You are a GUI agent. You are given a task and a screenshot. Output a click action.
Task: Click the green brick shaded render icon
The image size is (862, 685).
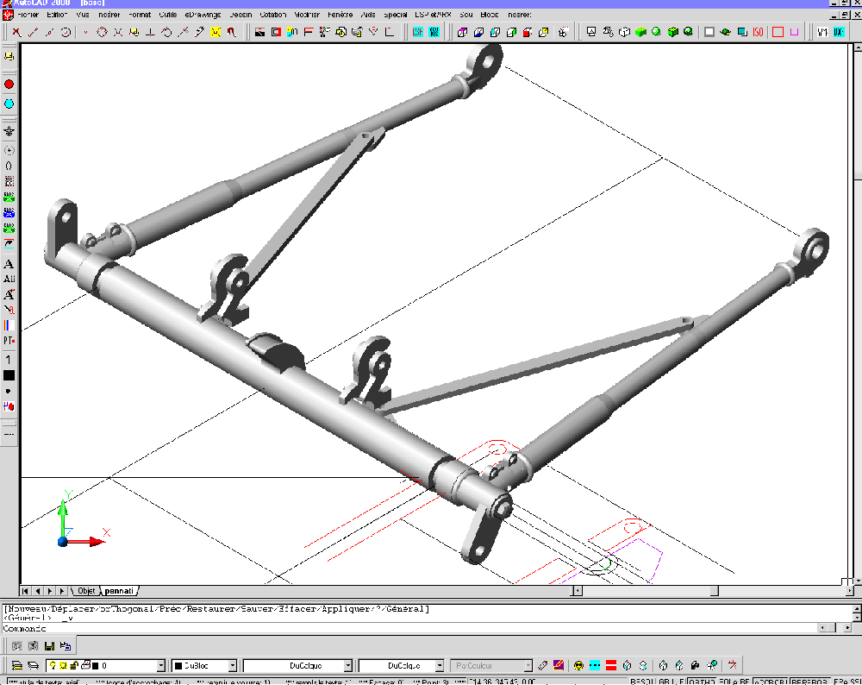pyautogui.click(x=640, y=32)
